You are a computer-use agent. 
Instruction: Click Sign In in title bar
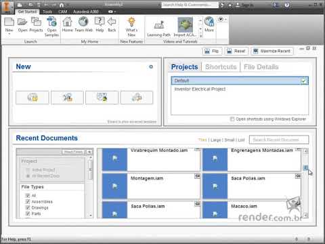(248, 5)
